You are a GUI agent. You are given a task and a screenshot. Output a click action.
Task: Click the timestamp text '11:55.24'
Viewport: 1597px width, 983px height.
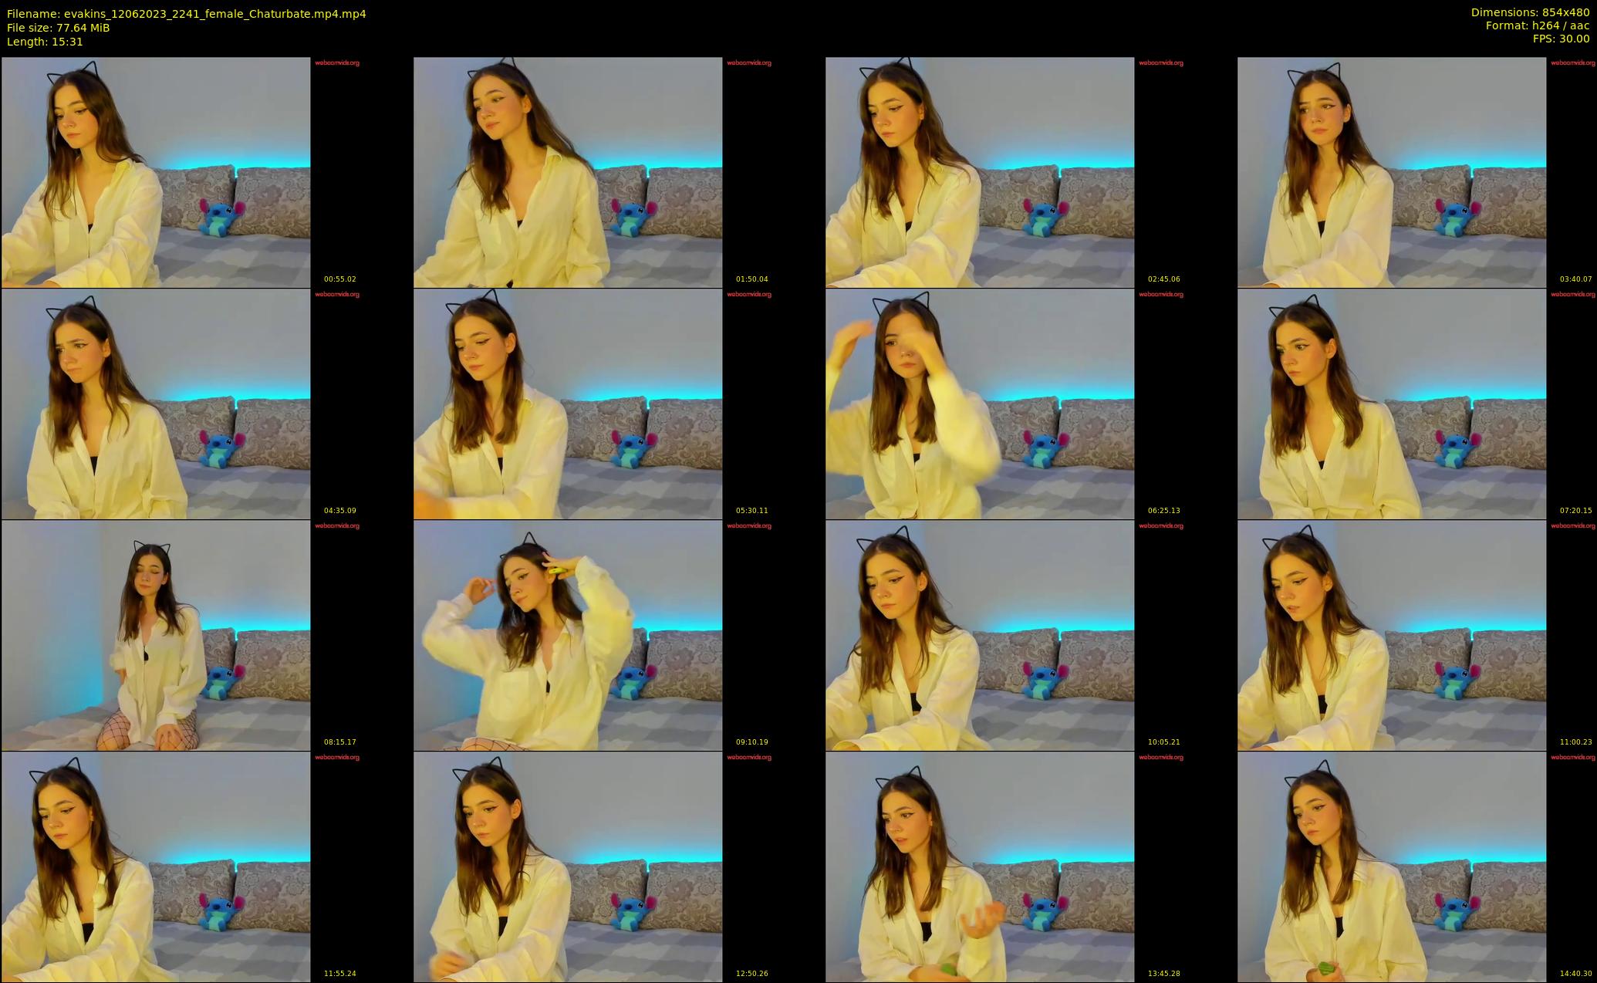tap(340, 974)
